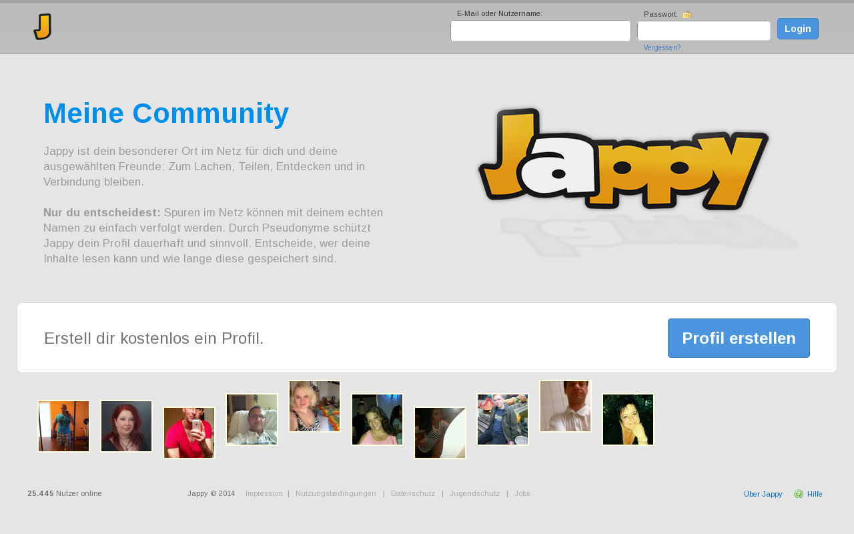Open profile photo of red-haired woman

126,426
